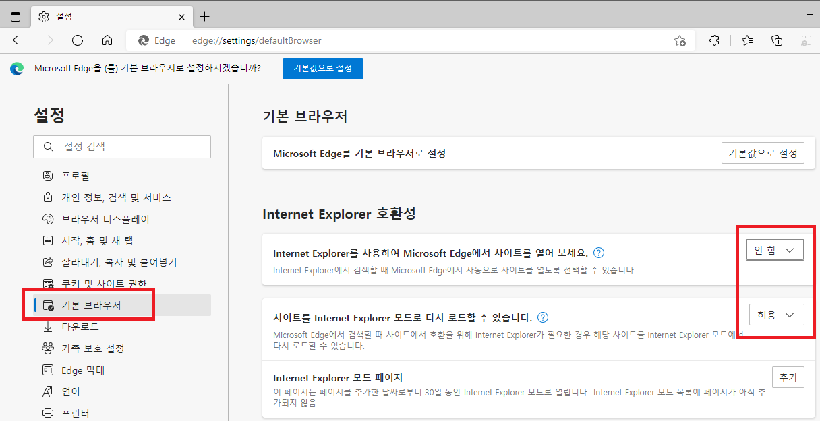Click the Edge logo in banner

[x=17, y=69]
